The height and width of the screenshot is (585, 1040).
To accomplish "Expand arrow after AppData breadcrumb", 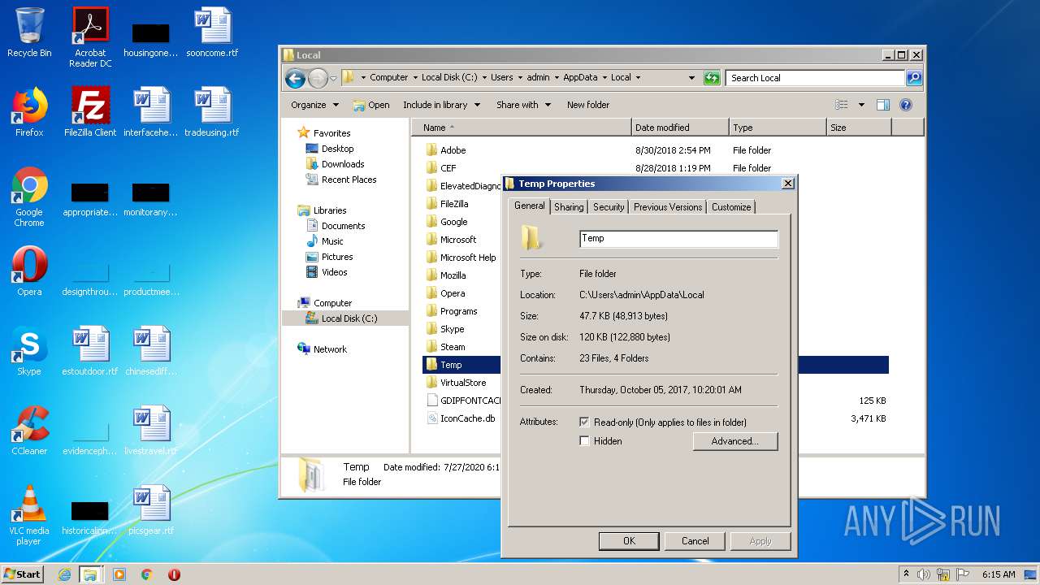I will pyautogui.click(x=604, y=78).
